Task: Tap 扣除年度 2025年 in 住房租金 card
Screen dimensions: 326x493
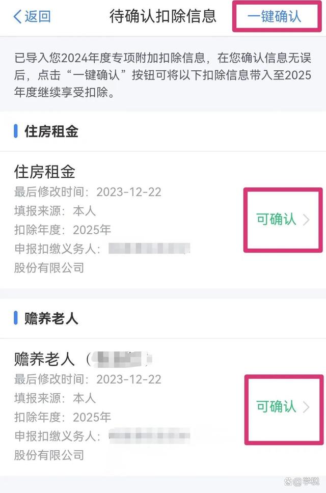Action: point(63,230)
